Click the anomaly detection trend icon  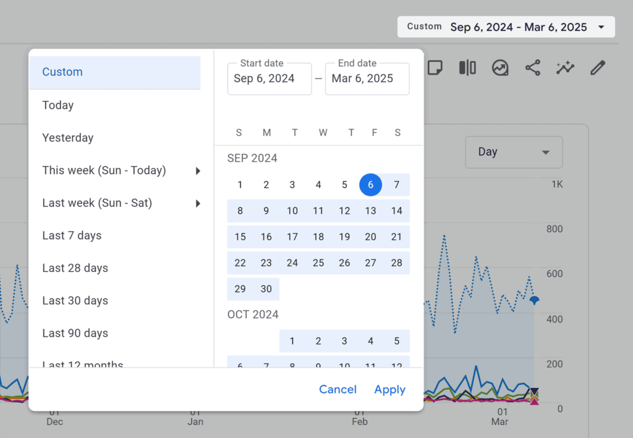[500, 68]
